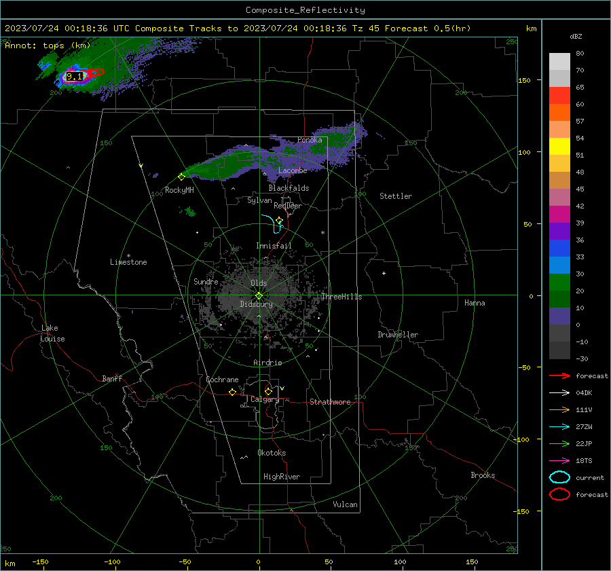Click the ThreeHills label
611x571 pixels.
tap(341, 297)
